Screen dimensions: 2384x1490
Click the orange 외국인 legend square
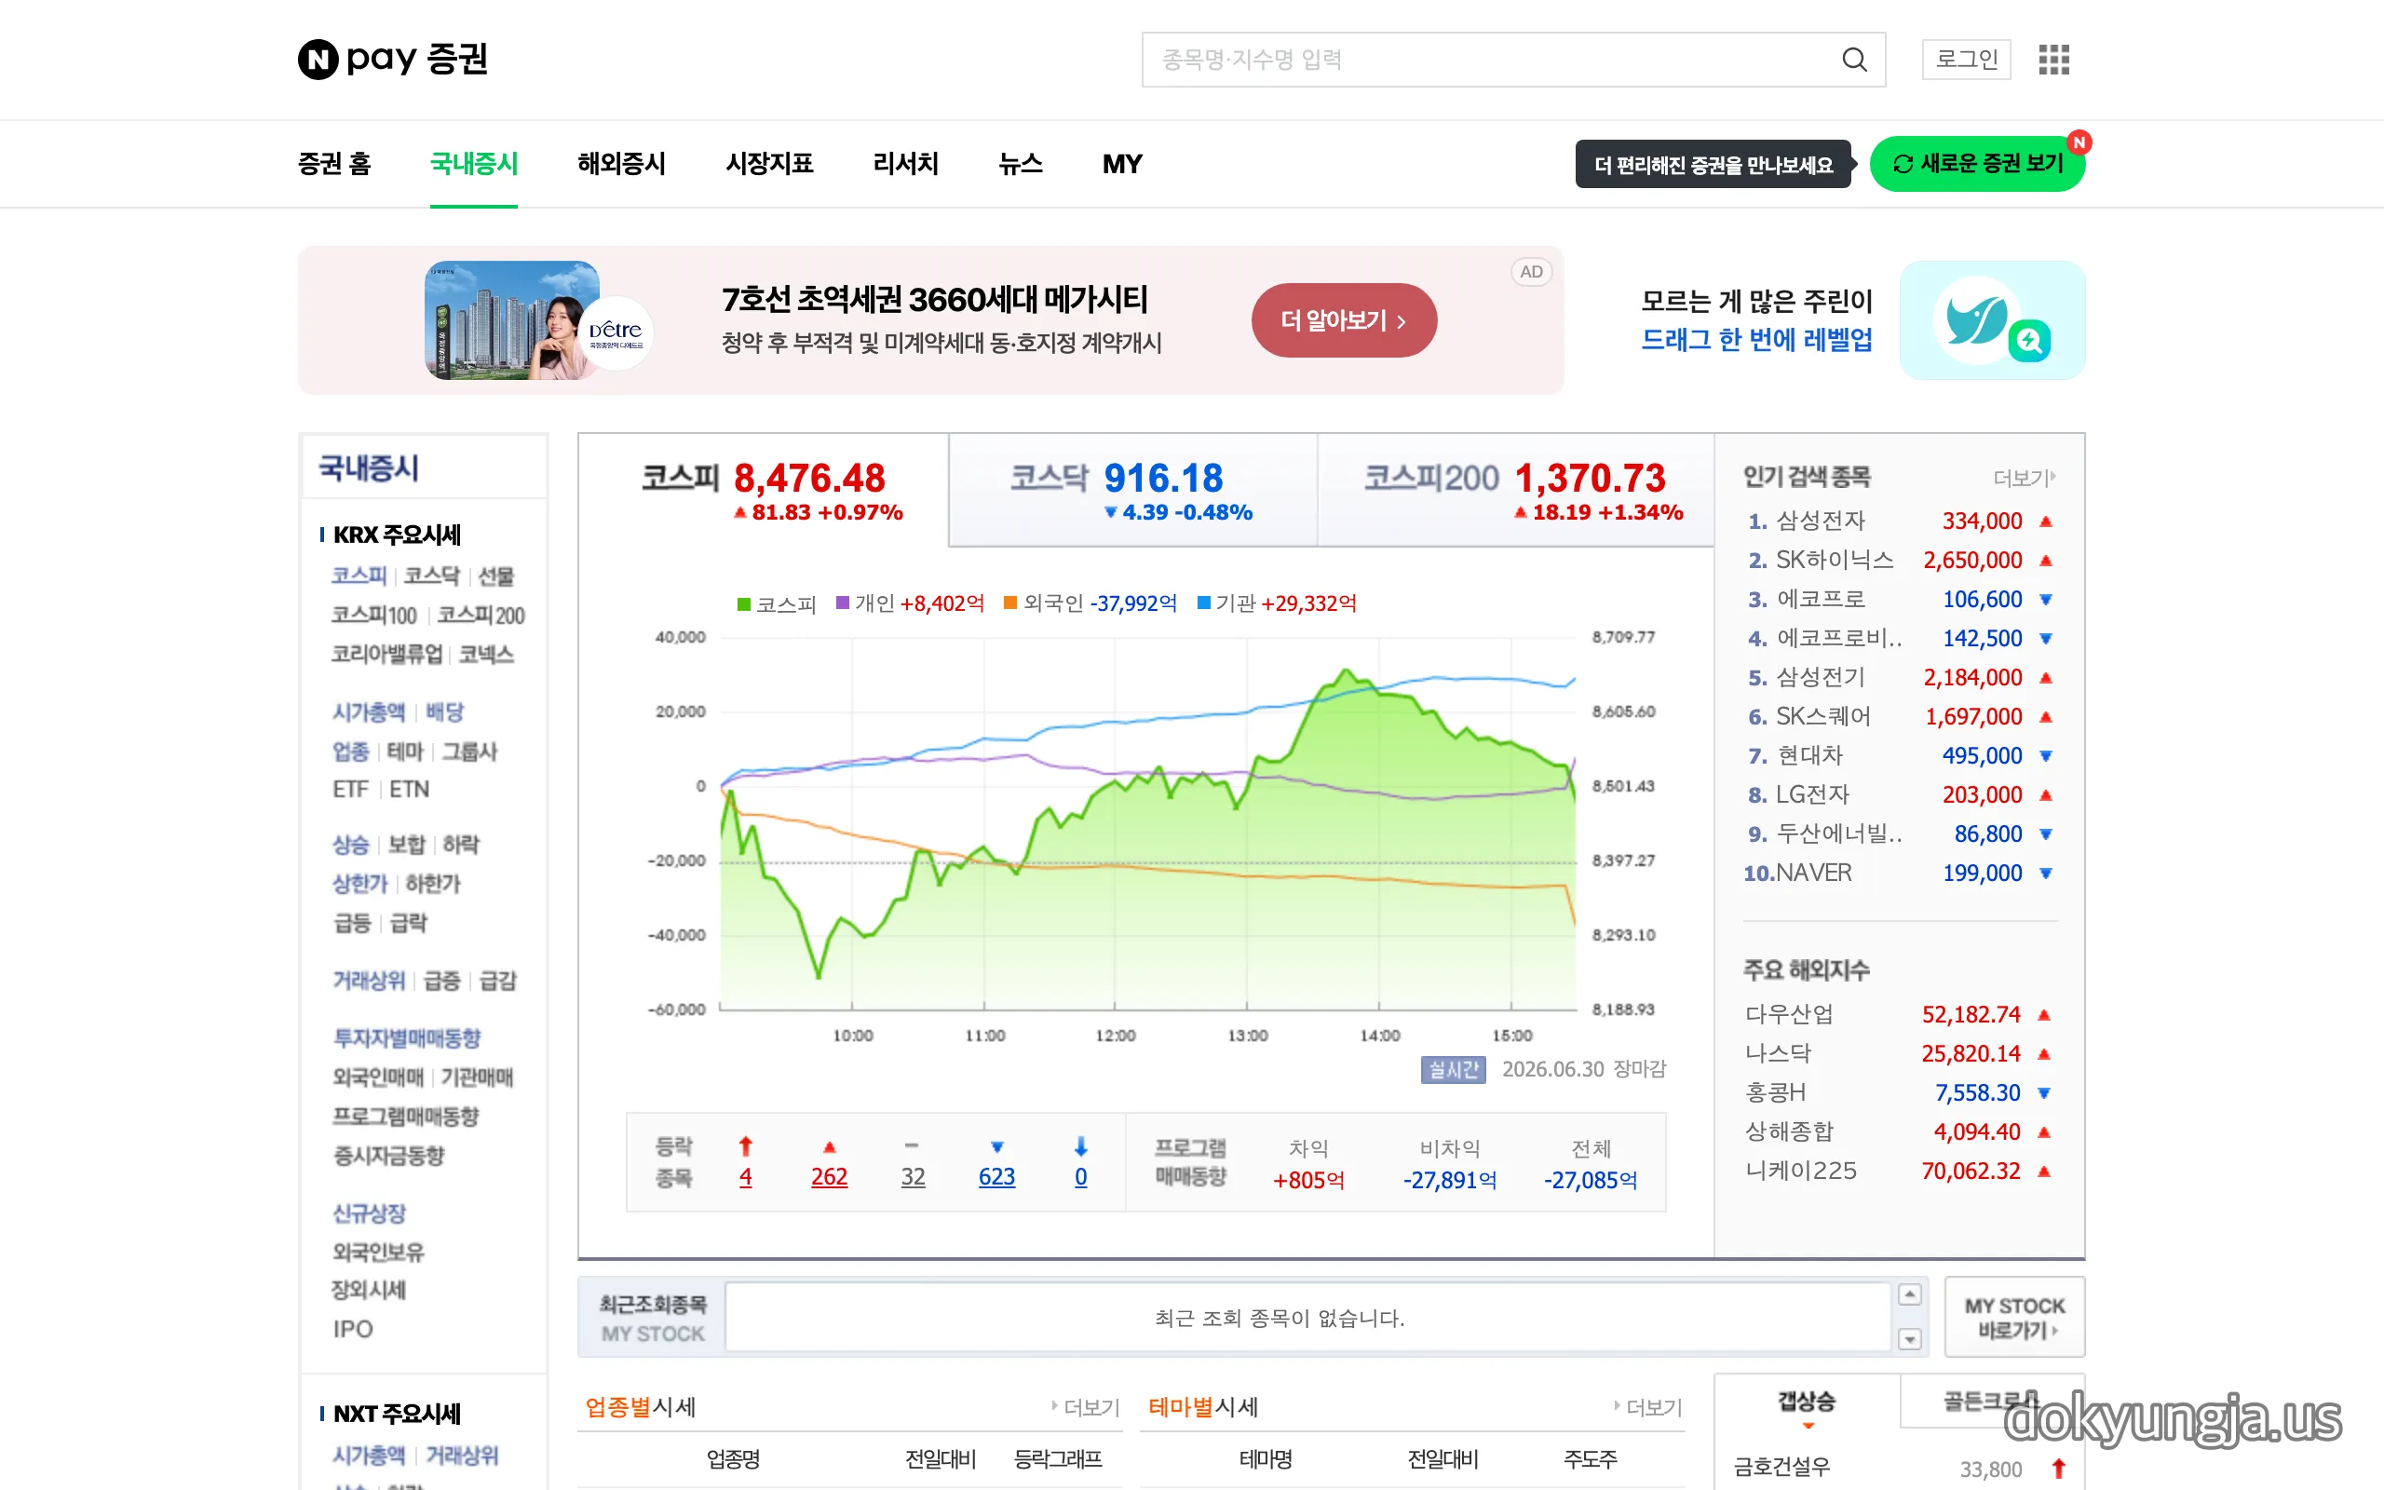point(1010,603)
